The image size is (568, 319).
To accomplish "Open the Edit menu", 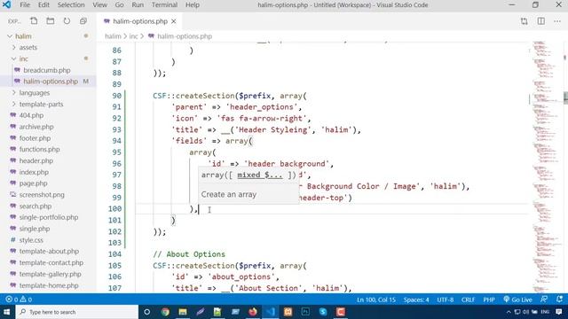I will click(x=43, y=5).
